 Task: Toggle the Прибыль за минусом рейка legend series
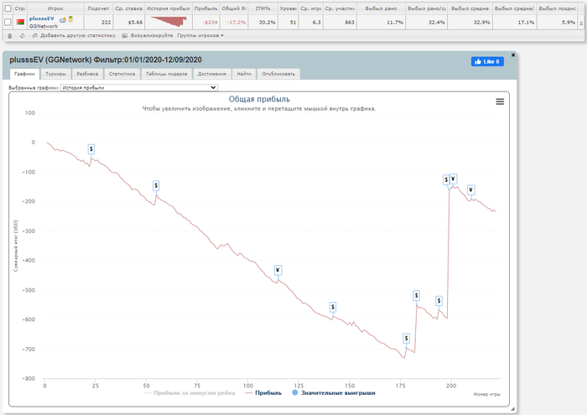[x=189, y=393]
